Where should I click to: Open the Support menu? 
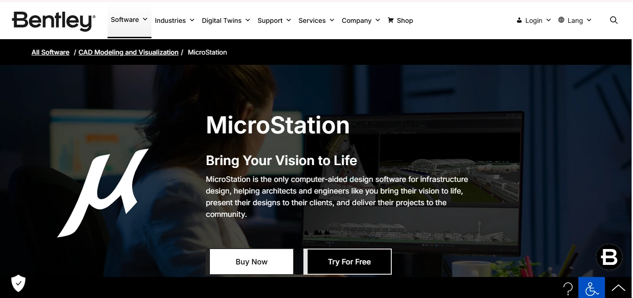click(274, 21)
